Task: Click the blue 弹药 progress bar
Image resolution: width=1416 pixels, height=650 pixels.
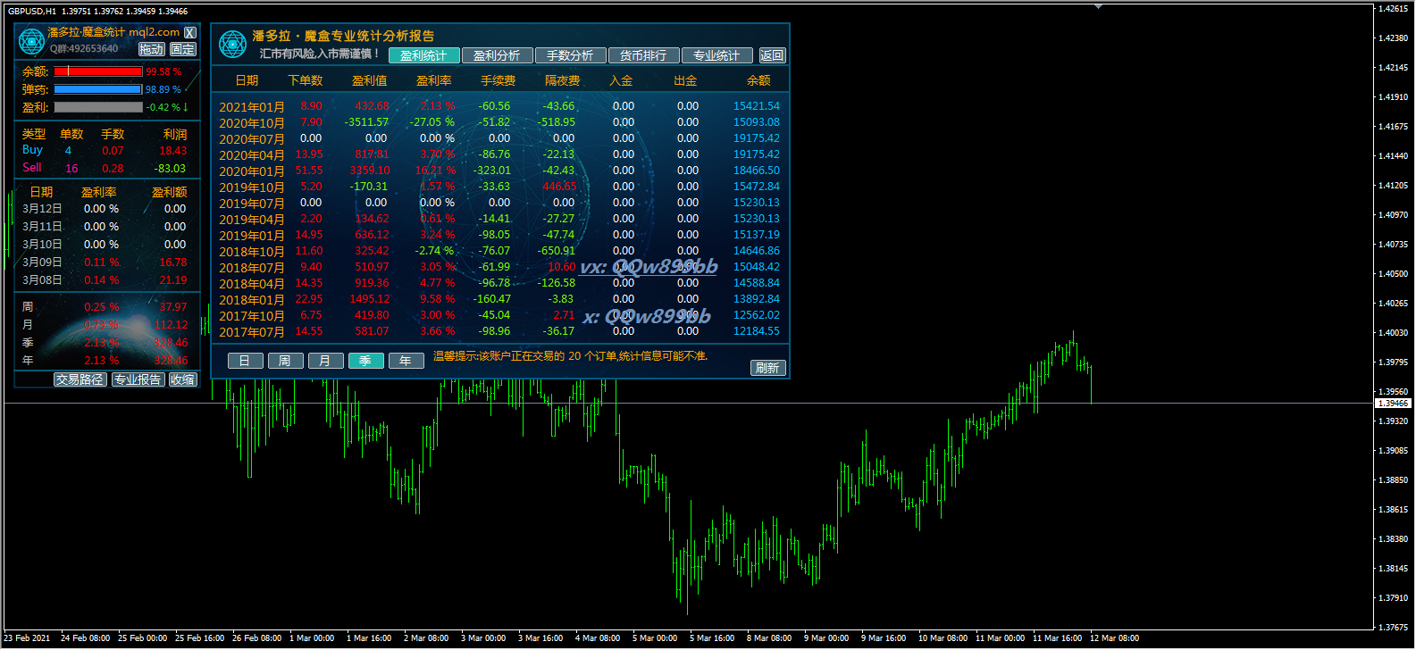Action: pyautogui.click(x=98, y=89)
